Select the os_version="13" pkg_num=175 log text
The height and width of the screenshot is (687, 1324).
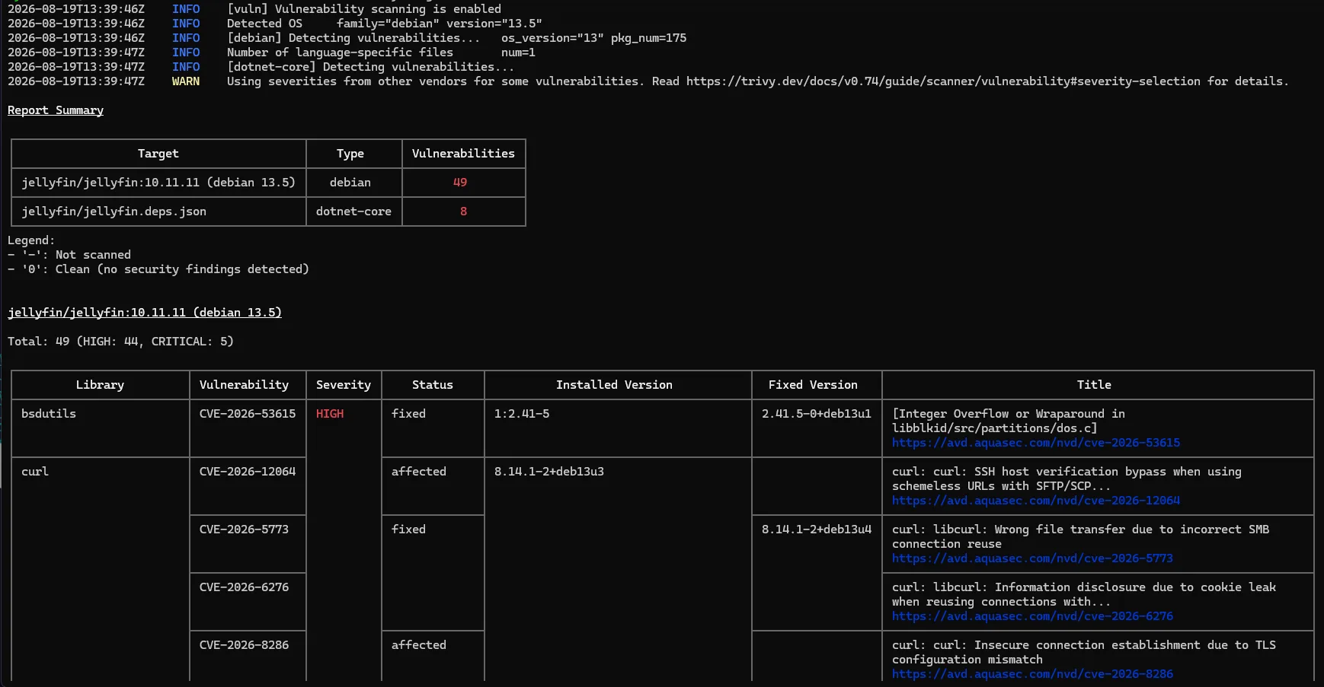[593, 38]
